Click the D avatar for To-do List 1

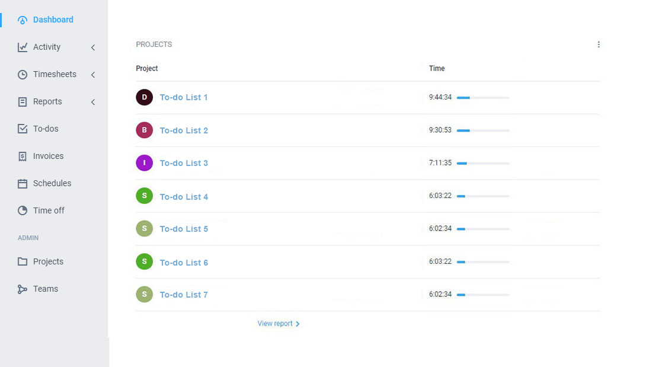coord(144,97)
